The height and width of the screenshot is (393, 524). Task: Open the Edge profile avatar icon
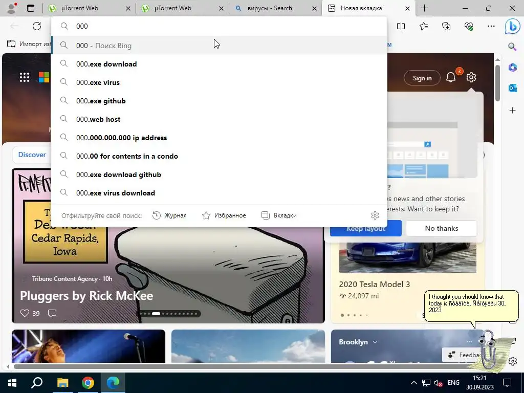[12, 8]
